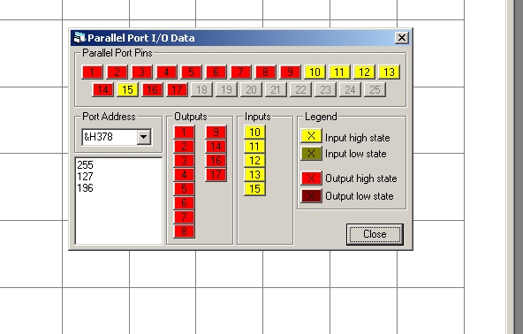This screenshot has width=523, height=334.
Task: Click disabled pin 18 in Parallel Port Pins
Action: tap(201, 90)
